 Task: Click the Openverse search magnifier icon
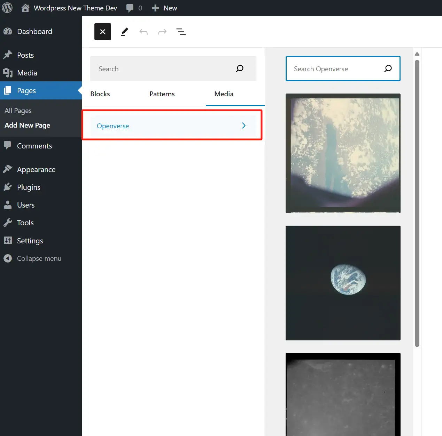pyautogui.click(x=388, y=68)
